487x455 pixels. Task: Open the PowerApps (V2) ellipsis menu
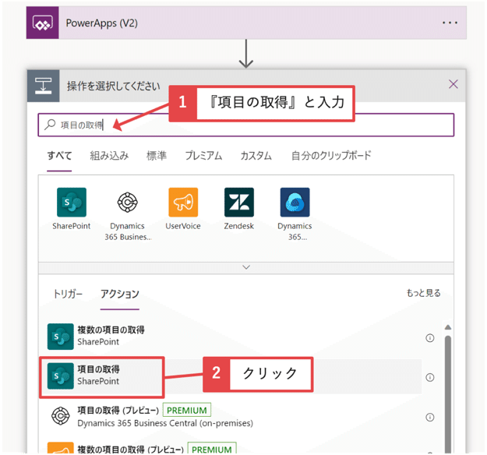click(x=450, y=23)
